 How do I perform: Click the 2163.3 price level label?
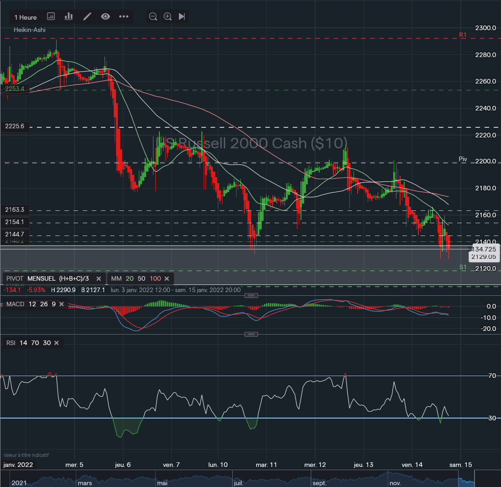coord(15,209)
